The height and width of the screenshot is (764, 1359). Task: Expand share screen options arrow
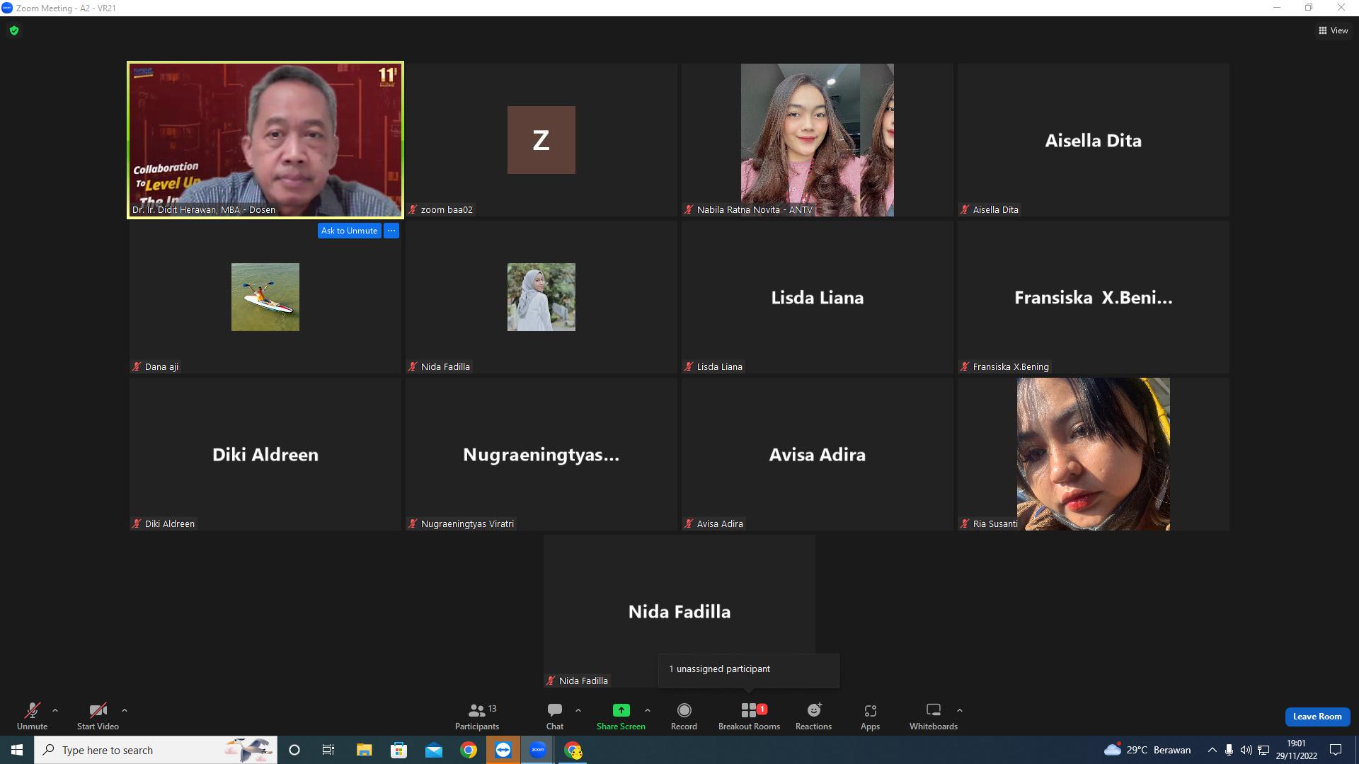[648, 710]
